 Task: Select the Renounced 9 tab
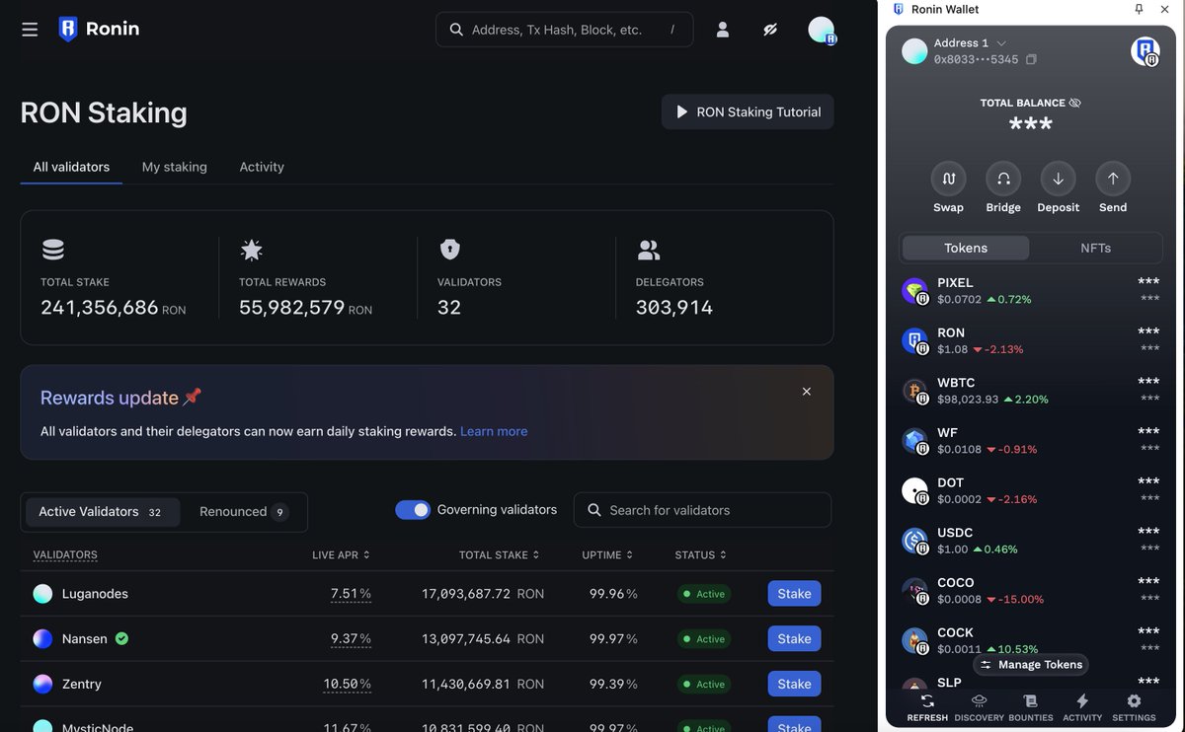click(x=244, y=512)
